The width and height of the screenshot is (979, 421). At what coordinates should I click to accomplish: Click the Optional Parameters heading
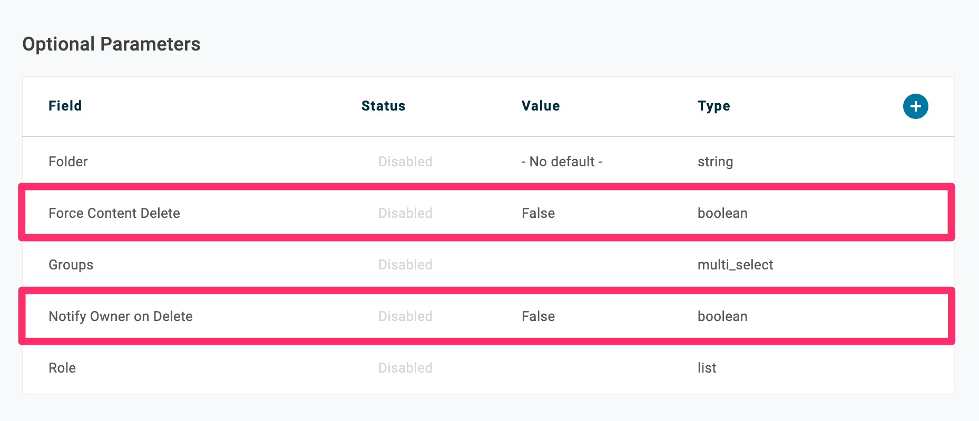[111, 44]
